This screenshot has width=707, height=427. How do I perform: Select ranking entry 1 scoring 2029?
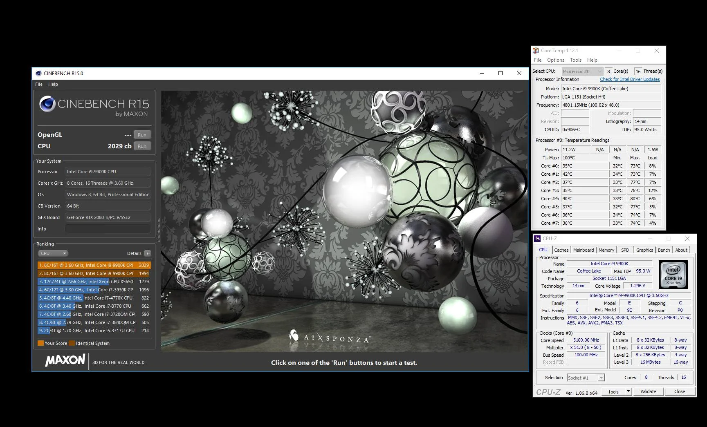point(94,265)
